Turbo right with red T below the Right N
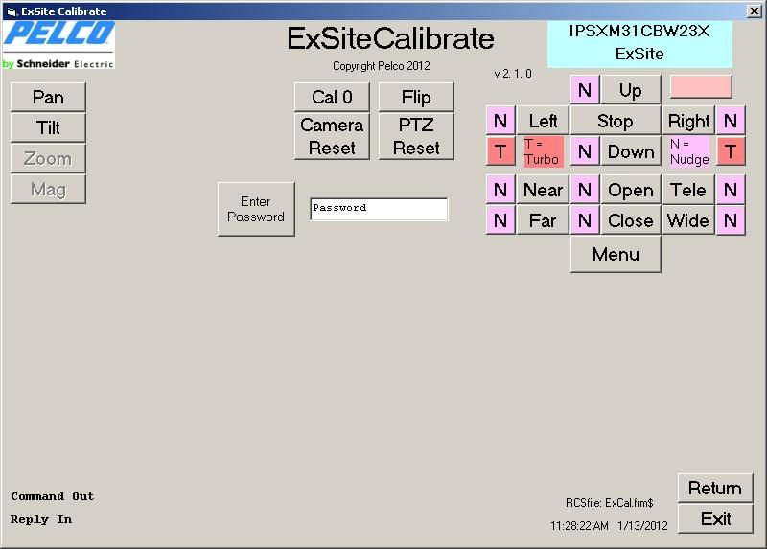The image size is (767, 549). click(x=731, y=151)
